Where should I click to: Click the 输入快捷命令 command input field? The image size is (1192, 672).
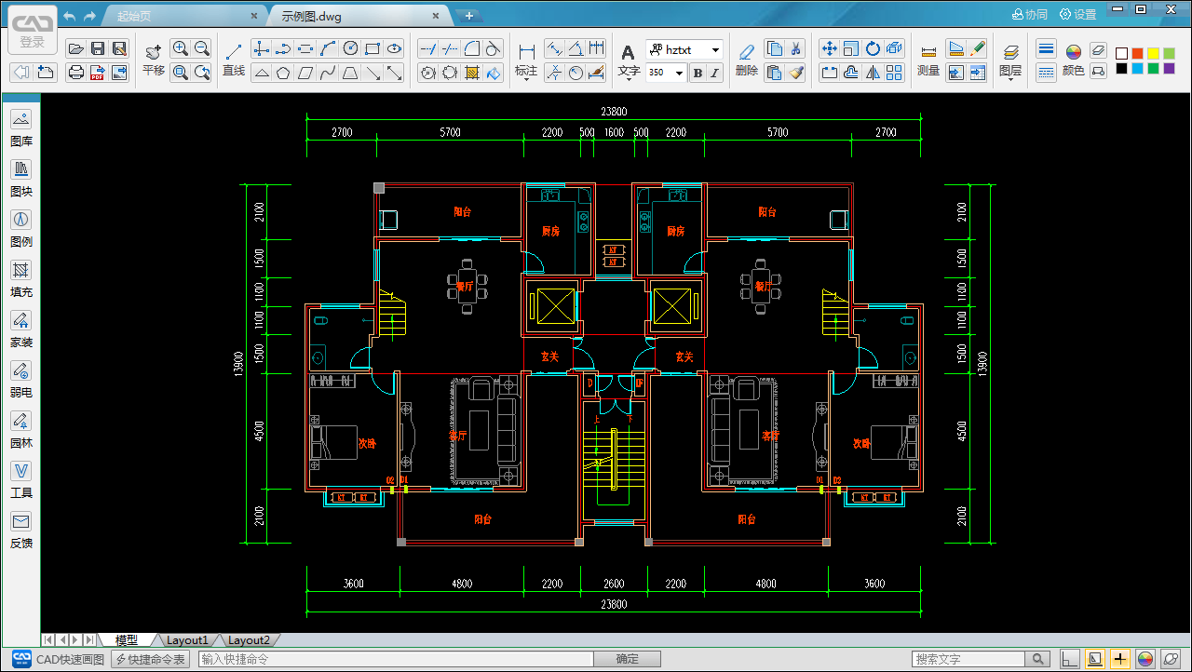(396, 659)
